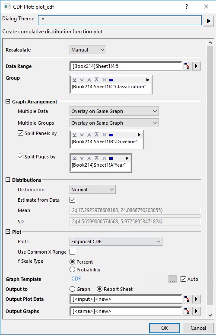Enable Use Common X Range checkbox

pyautogui.click(x=73, y=252)
